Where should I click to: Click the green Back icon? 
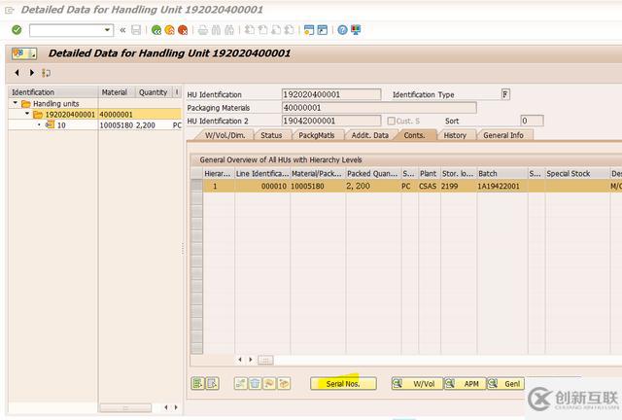click(156, 30)
